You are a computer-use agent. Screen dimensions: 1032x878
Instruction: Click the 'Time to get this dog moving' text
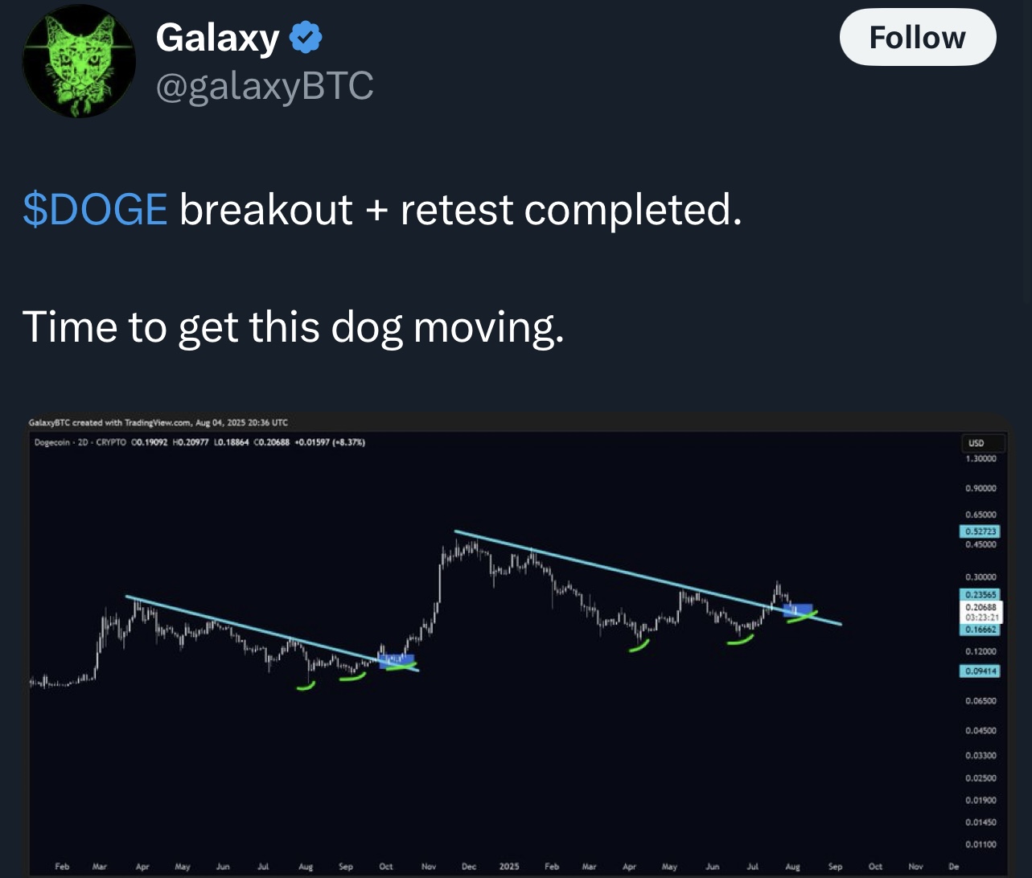click(x=294, y=326)
